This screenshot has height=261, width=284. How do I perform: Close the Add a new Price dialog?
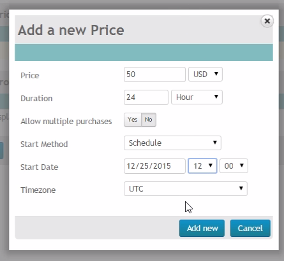[x=267, y=21]
